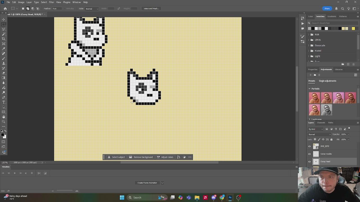Collapse the Portraits presets group
The width and height of the screenshot is (360, 202).
tap(309, 88)
